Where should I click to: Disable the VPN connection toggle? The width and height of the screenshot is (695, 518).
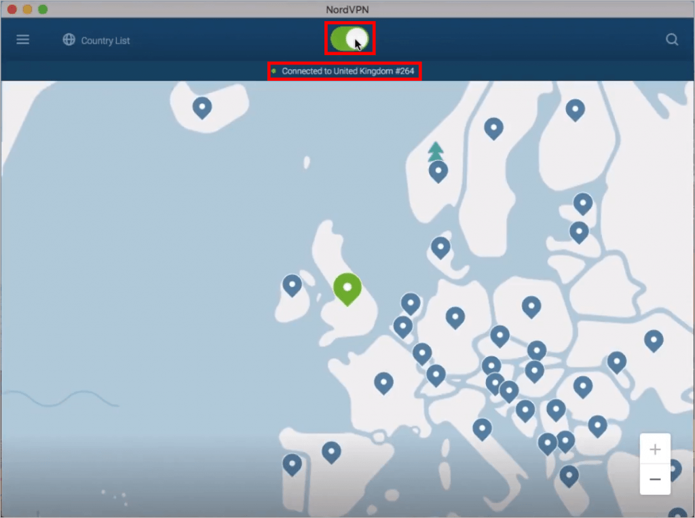click(351, 39)
